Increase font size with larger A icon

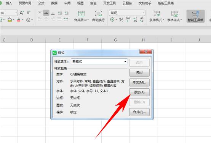click(22, 13)
